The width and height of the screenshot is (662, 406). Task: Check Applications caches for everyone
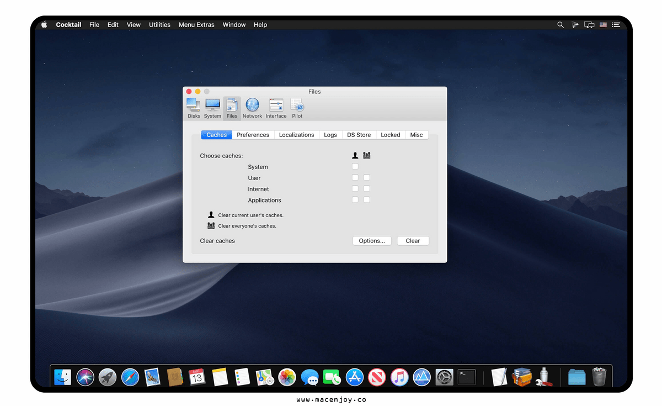click(x=366, y=199)
